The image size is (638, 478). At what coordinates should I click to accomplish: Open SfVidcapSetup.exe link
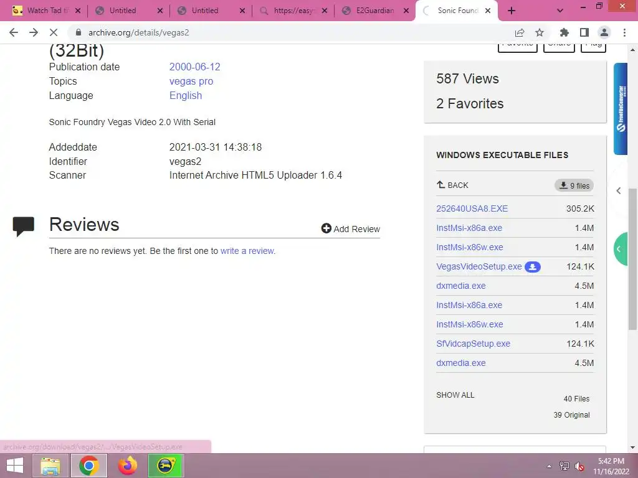[473, 344]
